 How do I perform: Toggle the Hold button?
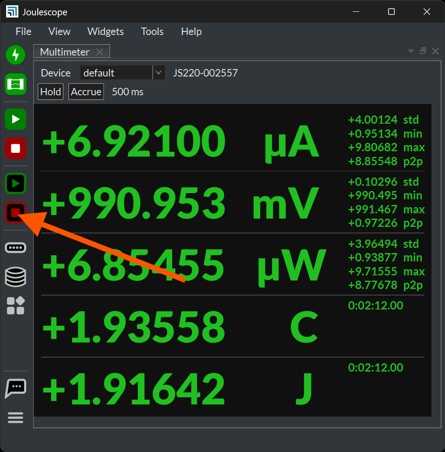[50, 92]
